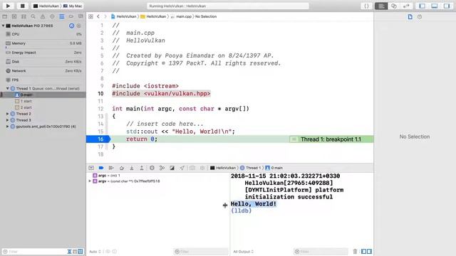Viewport: 456px width, 256px height.
Task: Select Thread 1 in debug bar breadcrumb
Action: coord(251,168)
